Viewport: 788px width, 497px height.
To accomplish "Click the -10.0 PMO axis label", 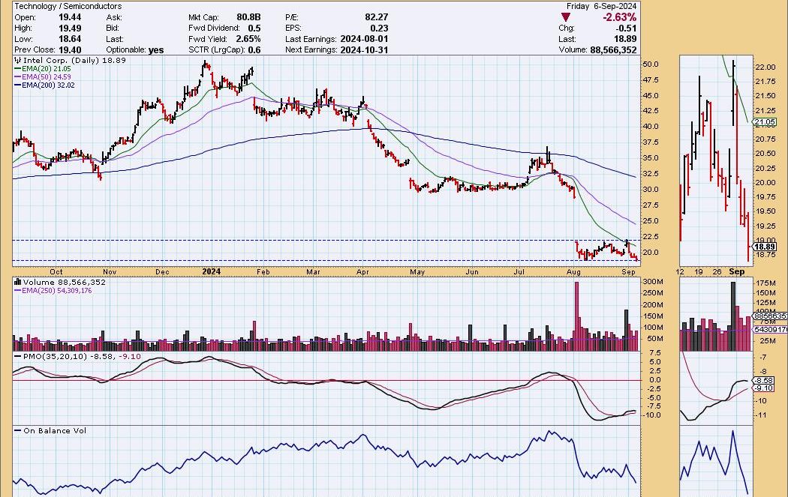I will point(652,416).
